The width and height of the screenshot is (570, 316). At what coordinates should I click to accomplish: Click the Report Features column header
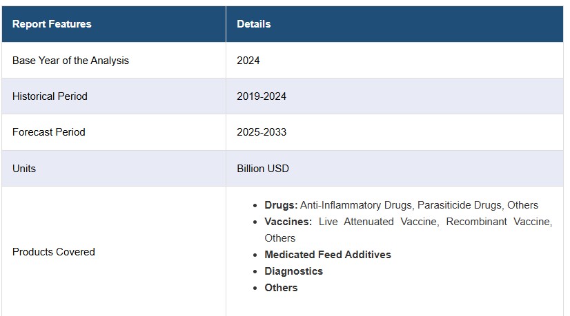[x=52, y=24]
